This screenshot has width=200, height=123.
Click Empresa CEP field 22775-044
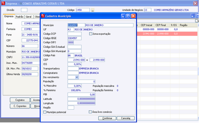(30, 40)
